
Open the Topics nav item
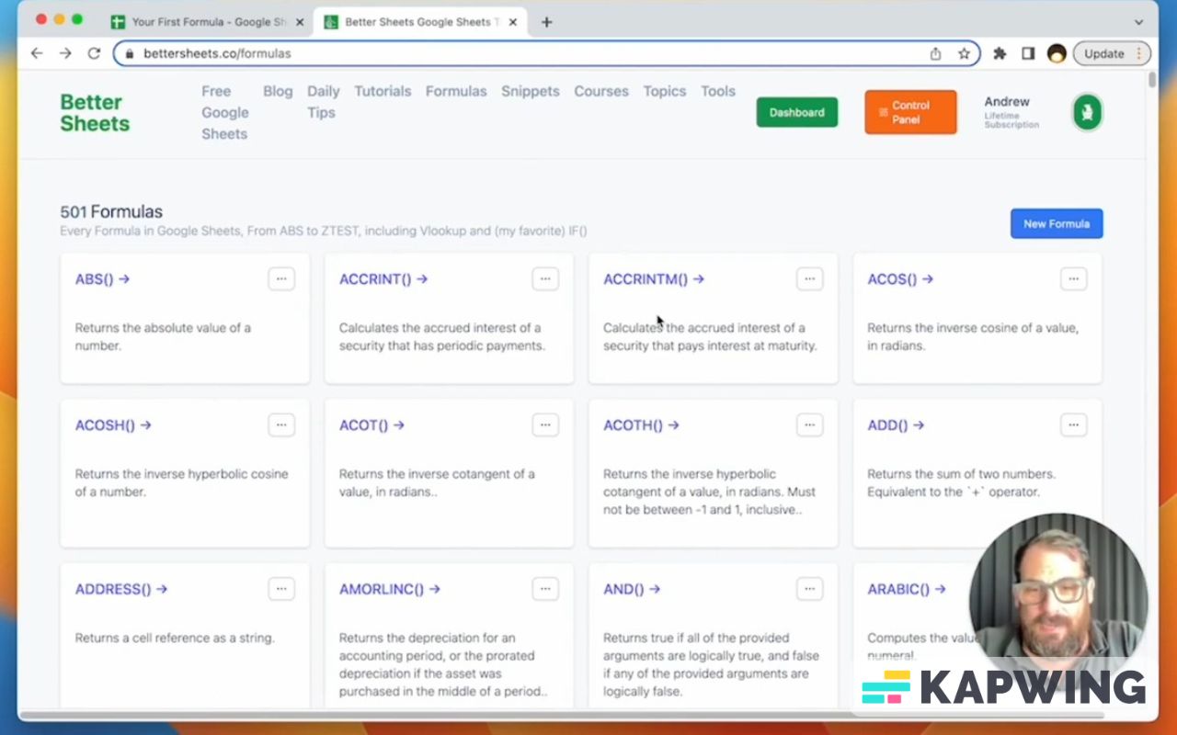[665, 91]
